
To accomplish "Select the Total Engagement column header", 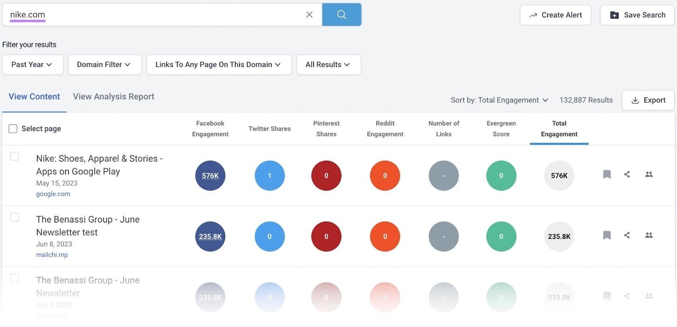I will [559, 129].
